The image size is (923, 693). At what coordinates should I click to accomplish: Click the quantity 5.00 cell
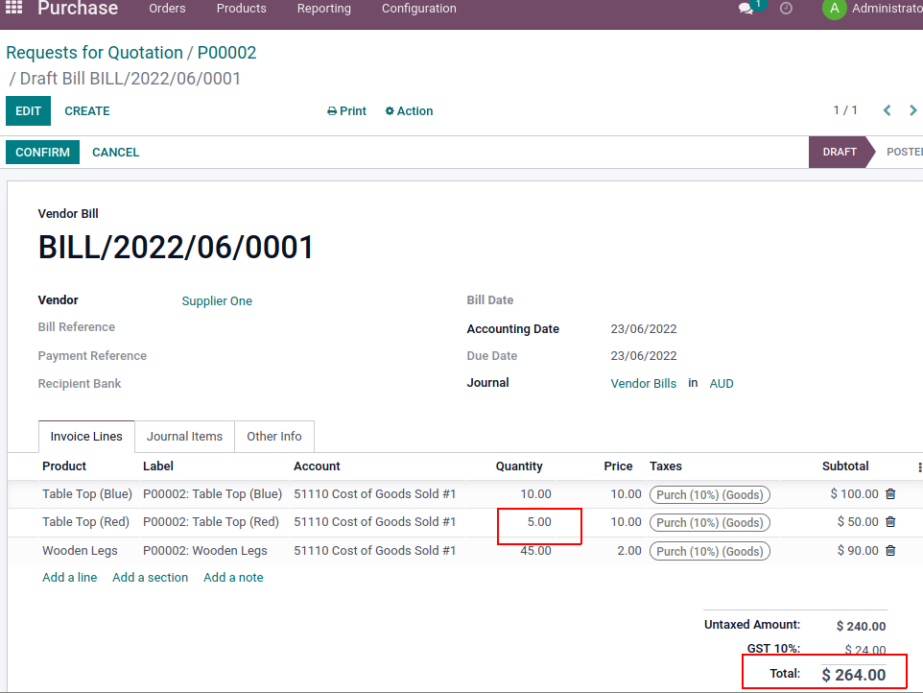click(x=539, y=521)
